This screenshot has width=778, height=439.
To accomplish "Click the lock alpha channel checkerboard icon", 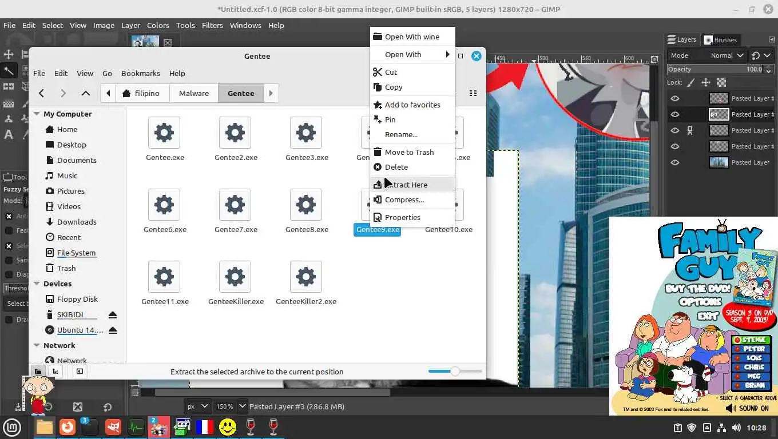I will pos(721,82).
